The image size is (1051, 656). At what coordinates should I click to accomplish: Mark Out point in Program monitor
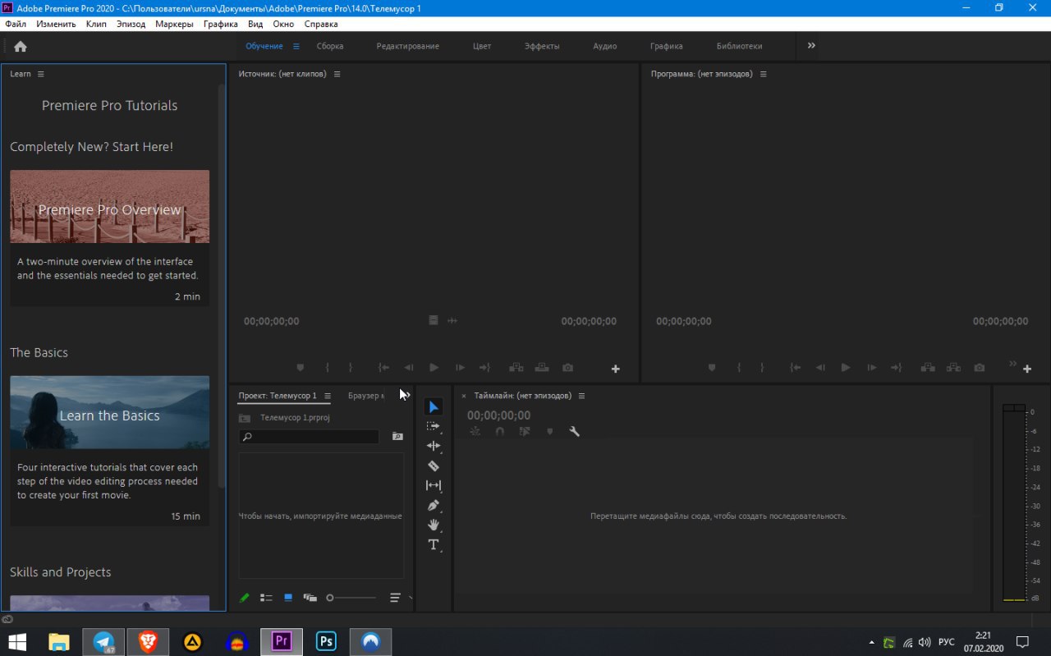(762, 368)
